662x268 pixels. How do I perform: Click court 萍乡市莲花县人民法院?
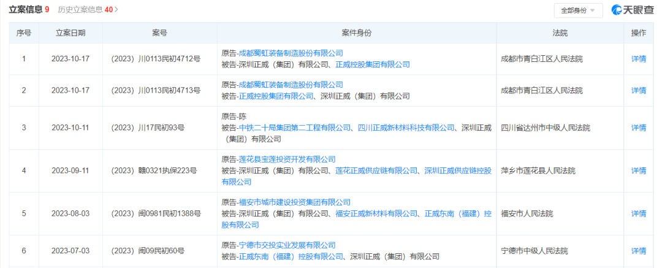coord(538,170)
